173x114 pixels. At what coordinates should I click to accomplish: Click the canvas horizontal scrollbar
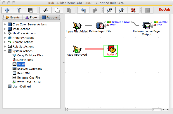[109, 109]
